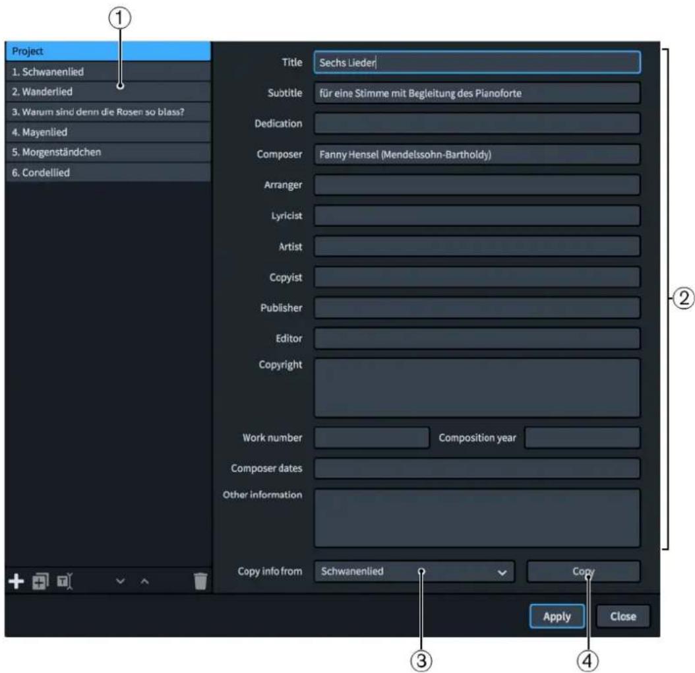Focus the Arranger field

477,185
